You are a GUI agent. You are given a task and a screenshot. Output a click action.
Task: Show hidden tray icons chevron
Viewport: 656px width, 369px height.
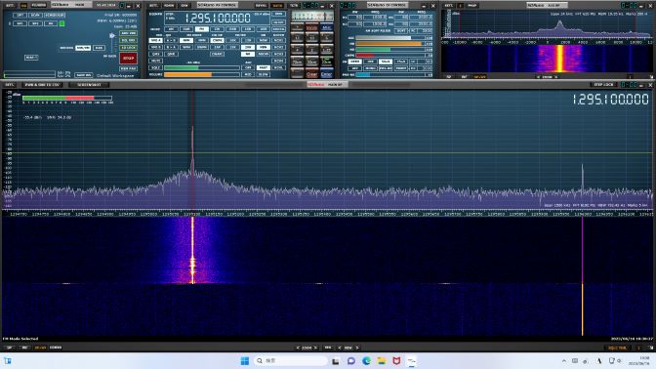pyautogui.click(x=564, y=360)
